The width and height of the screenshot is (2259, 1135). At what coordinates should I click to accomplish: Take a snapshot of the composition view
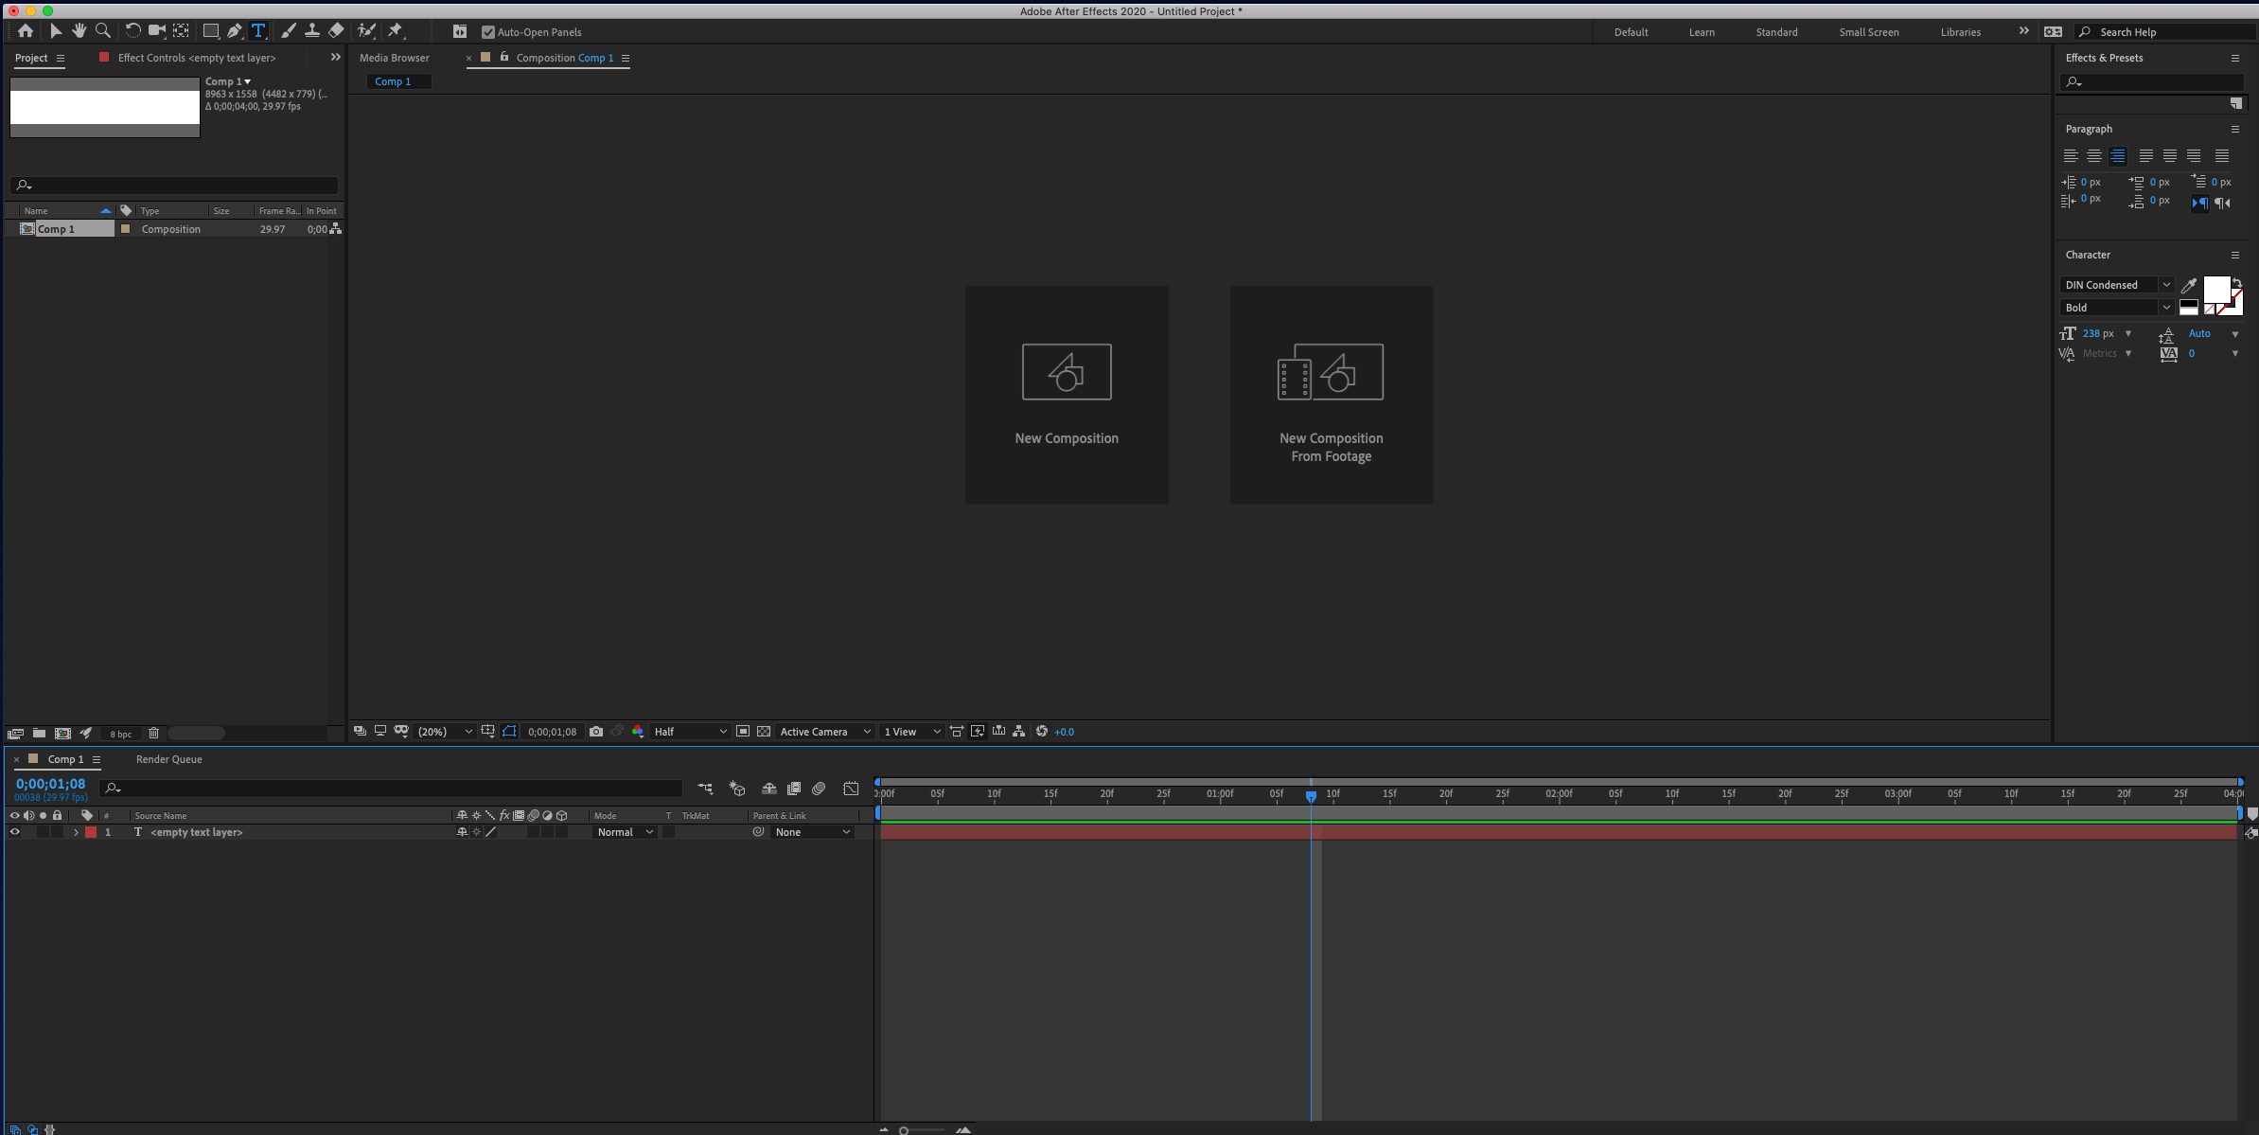[x=596, y=731]
